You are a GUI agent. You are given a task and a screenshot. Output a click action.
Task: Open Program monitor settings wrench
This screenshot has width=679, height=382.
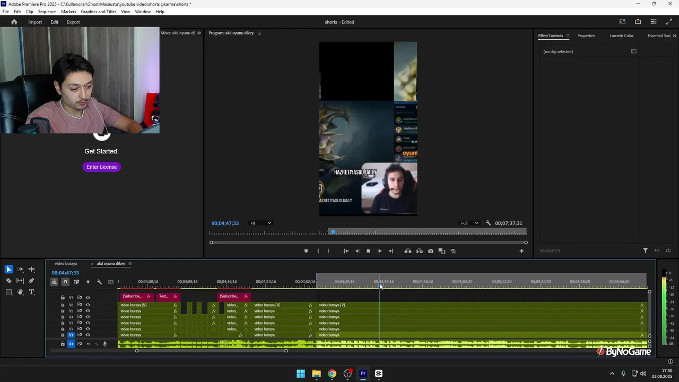(489, 223)
